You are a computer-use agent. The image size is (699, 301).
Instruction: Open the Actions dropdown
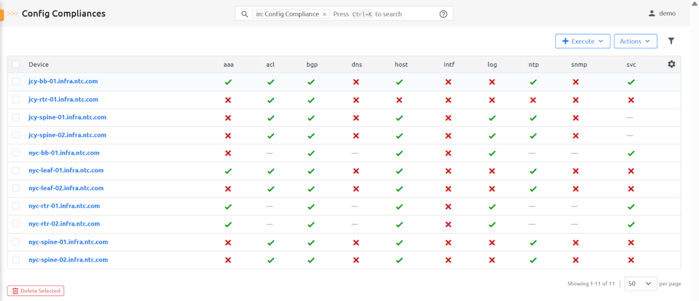636,41
